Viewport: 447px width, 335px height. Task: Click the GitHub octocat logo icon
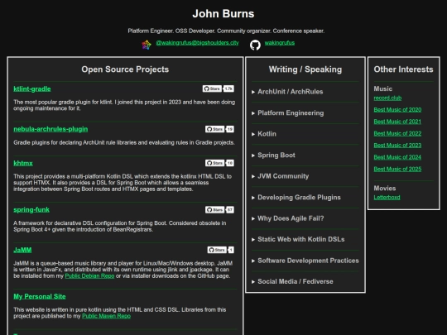pos(255,45)
